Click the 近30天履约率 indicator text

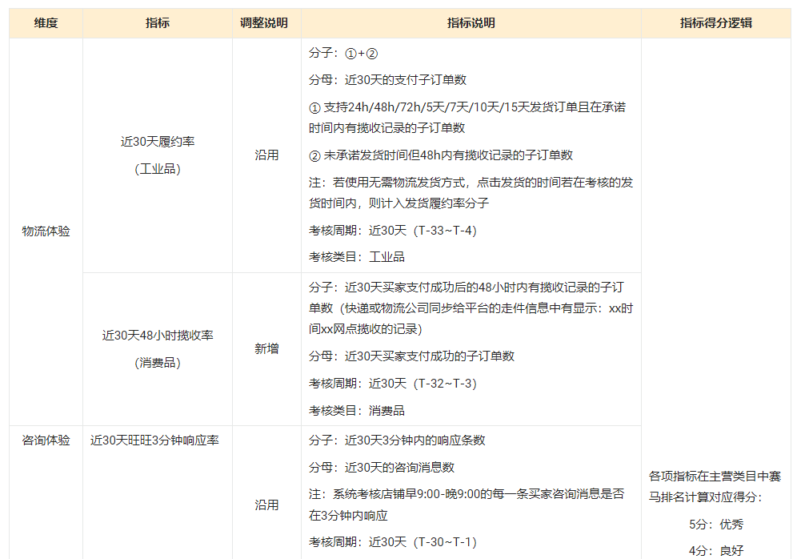click(x=158, y=142)
